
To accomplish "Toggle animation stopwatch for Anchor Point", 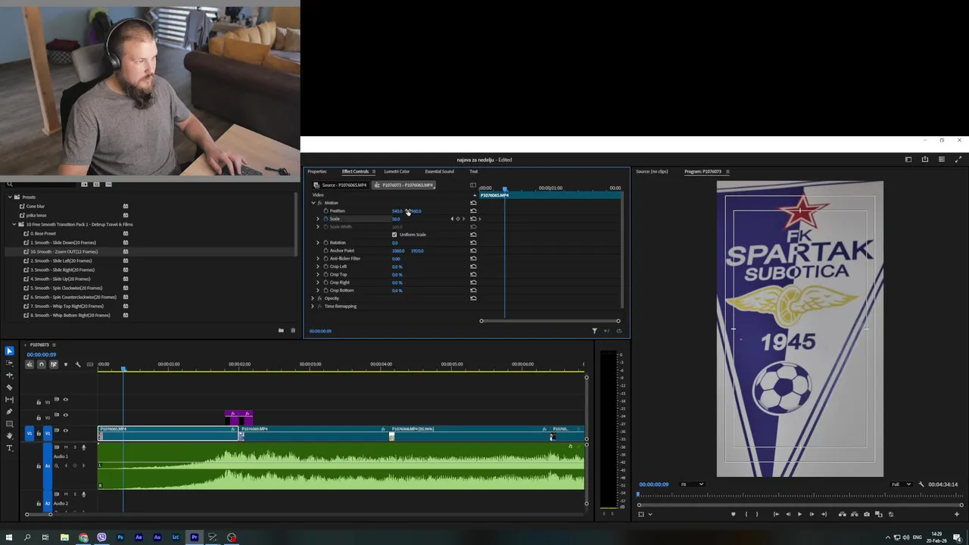I will 326,251.
